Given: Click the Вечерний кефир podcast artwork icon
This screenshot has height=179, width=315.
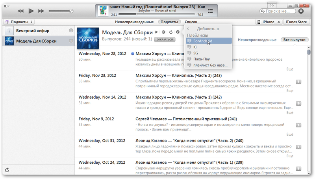Looking at the screenshot, I should 9,31.
